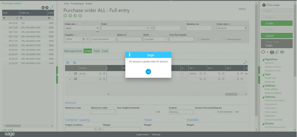Click the green Create button
297x137 pixels.
pos(276,23)
